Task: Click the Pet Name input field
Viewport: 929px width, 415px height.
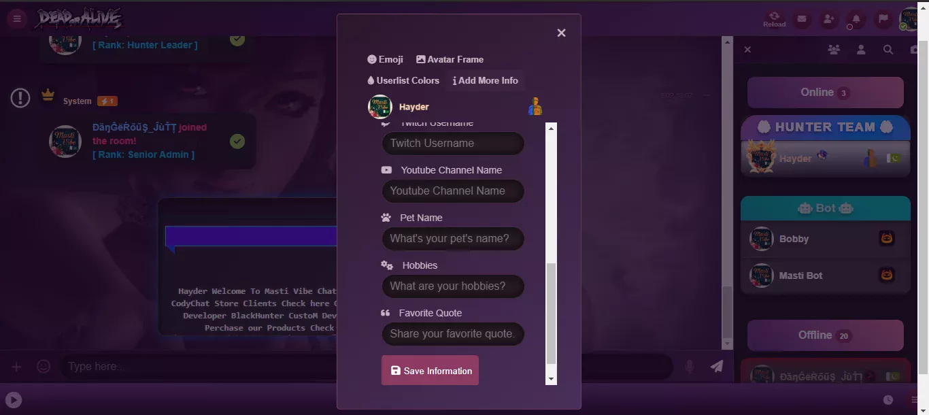Action: coord(453,238)
